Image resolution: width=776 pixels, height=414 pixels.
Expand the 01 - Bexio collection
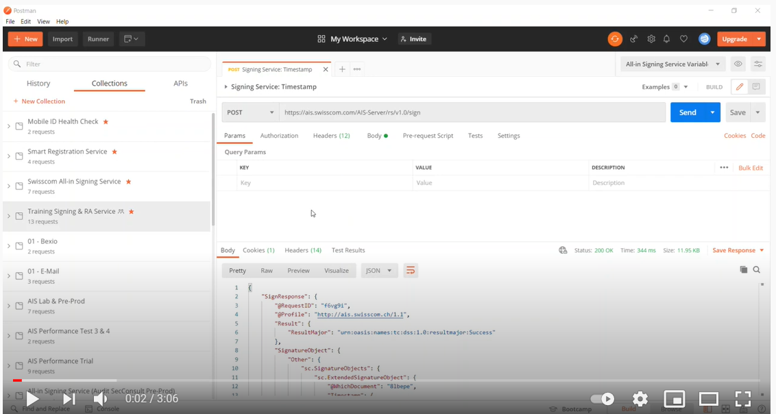(x=9, y=246)
